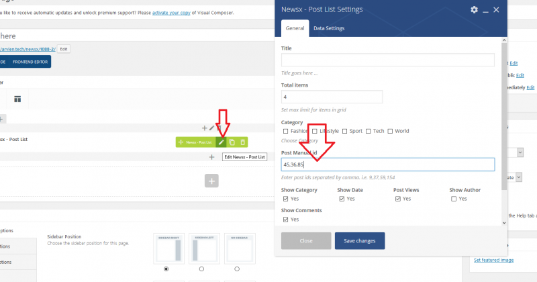Select the General tab
This screenshot has height=282, width=537.
point(295,28)
